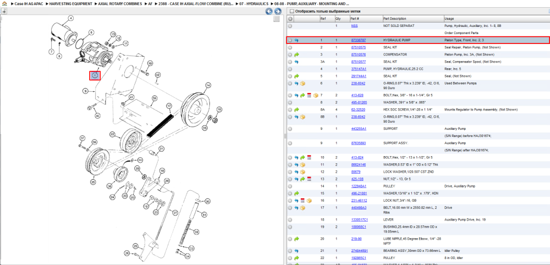The width and height of the screenshot is (550, 265).
Task: Click package box icon on ref 6 O-RING row
Action: pos(302,84)
